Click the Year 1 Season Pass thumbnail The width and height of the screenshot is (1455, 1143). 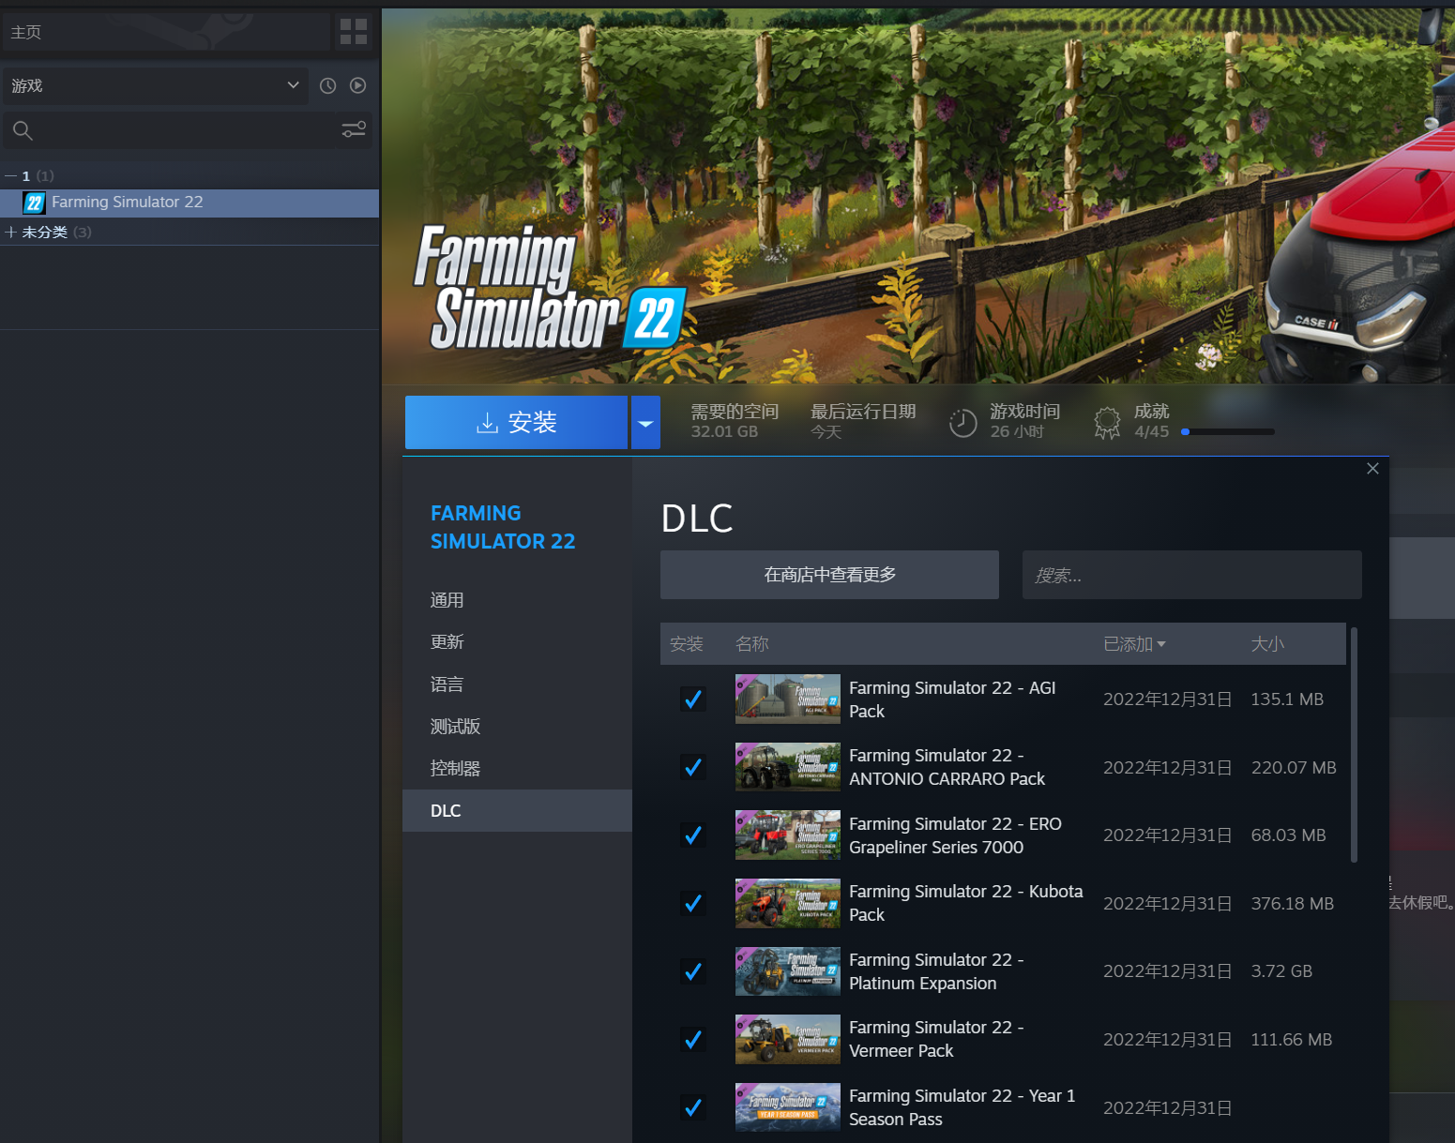[x=788, y=1107]
